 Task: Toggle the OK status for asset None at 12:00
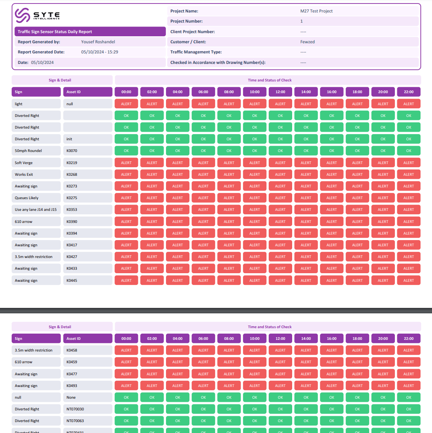click(280, 397)
